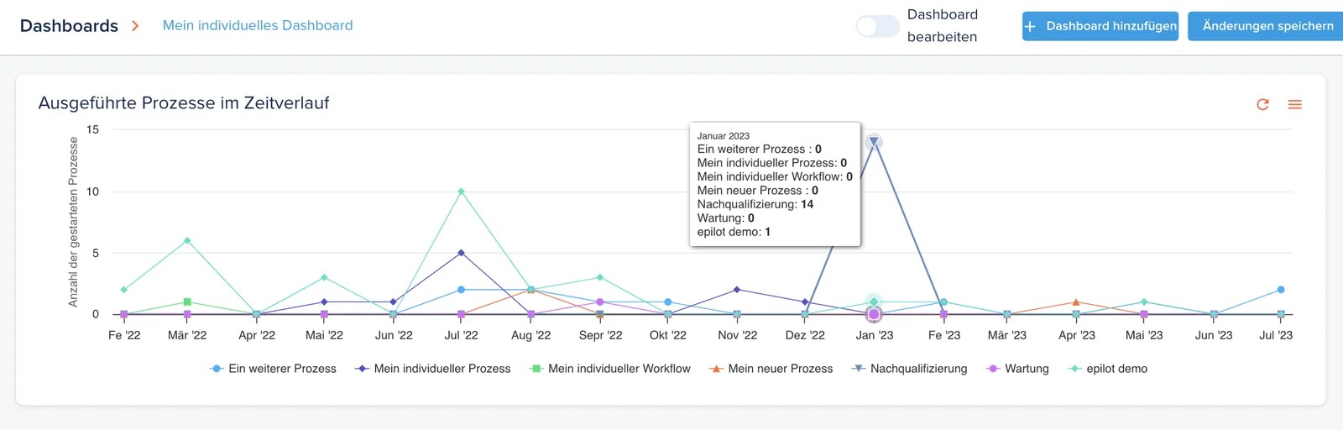Click the plus icon on Dashboard hinzufügen
The image size is (1343, 430).
[1030, 26]
